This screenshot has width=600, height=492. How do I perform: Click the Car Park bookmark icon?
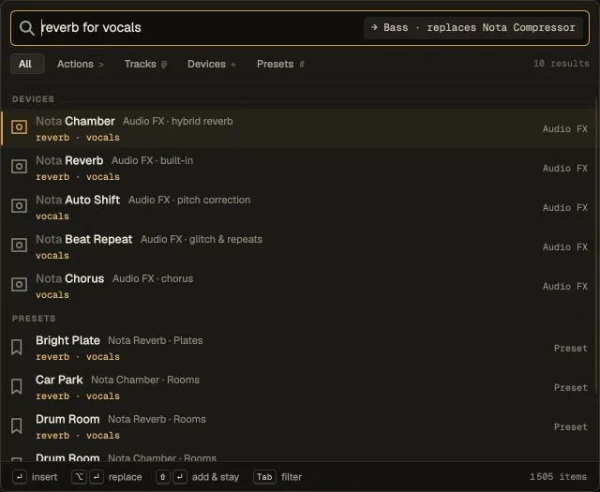click(17, 387)
